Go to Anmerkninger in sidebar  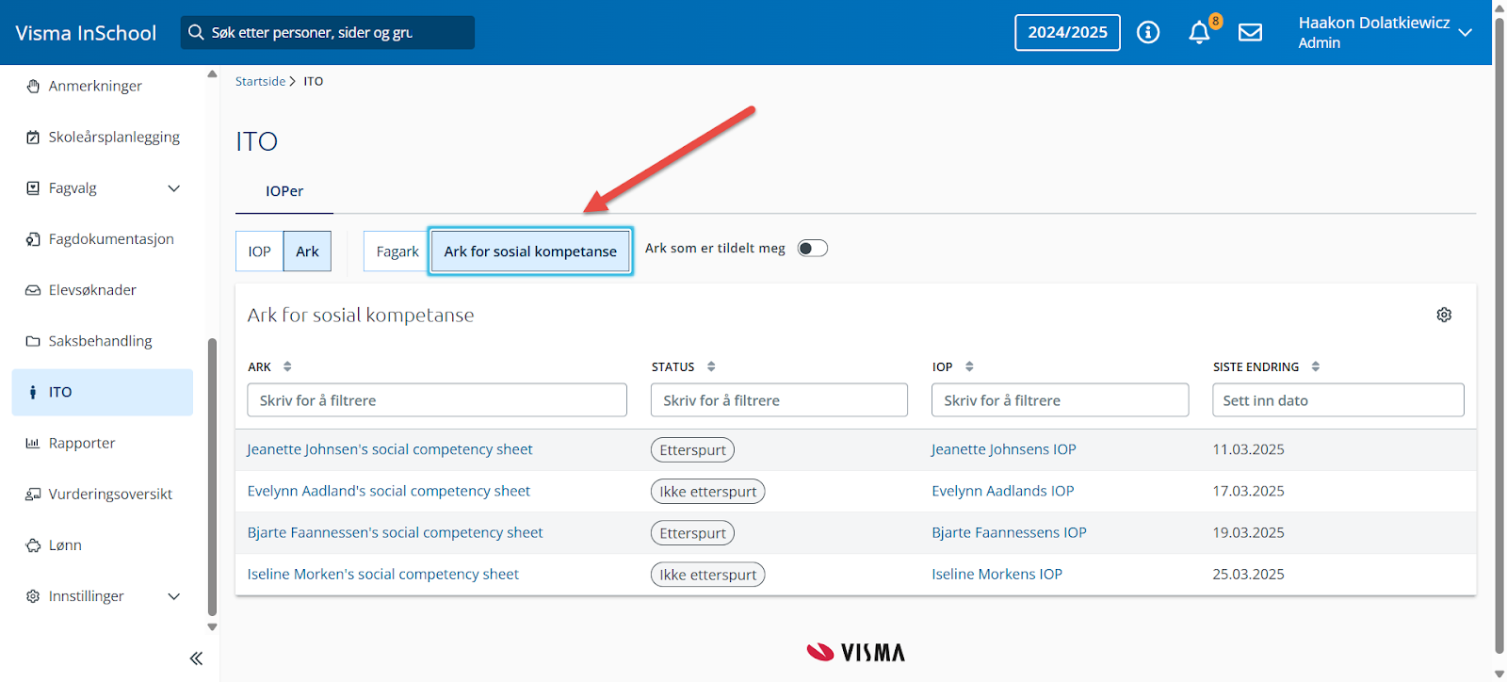click(x=95, y=86)
